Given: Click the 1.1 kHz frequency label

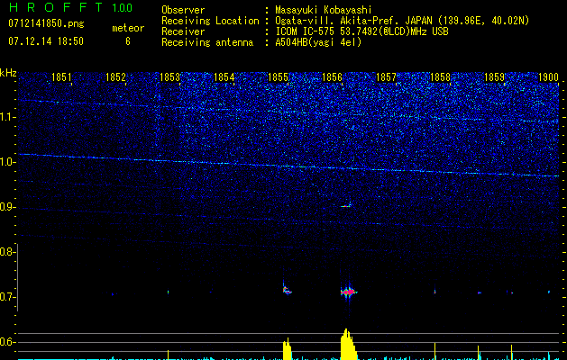Looking at the screenshot, I should [x=7, y=117].
